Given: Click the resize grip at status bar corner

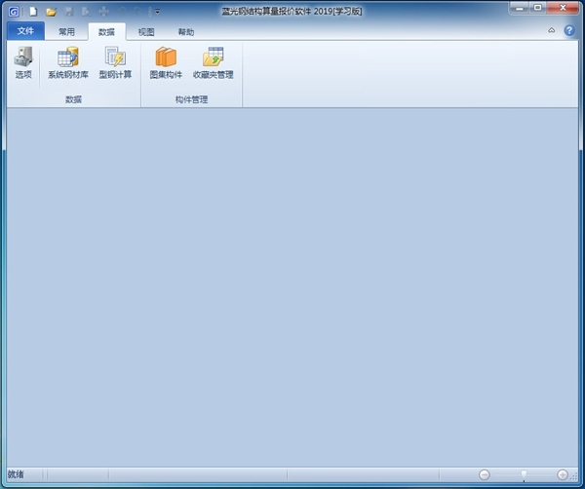Looking at the screenshot, I should point(574,476).
